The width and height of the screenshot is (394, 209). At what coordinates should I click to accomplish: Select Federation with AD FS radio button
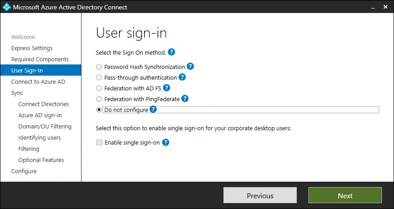point(99,88)
